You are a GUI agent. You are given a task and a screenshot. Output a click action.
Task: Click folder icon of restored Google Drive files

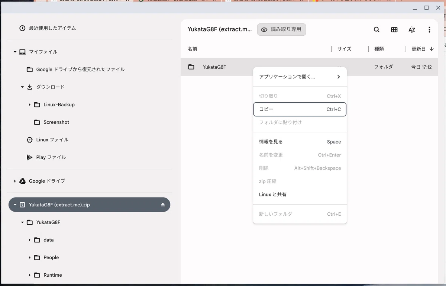tap(30, 70)
